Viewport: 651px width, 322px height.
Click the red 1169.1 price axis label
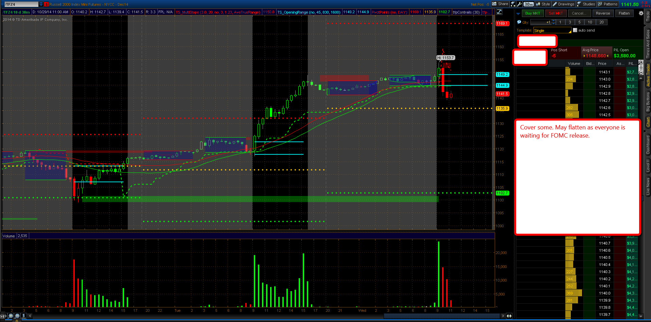point(502,23)
